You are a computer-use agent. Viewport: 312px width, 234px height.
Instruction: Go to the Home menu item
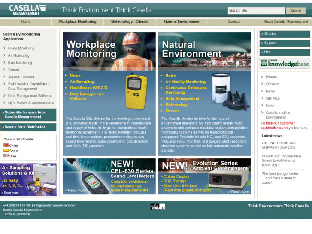tap(26, 22)
